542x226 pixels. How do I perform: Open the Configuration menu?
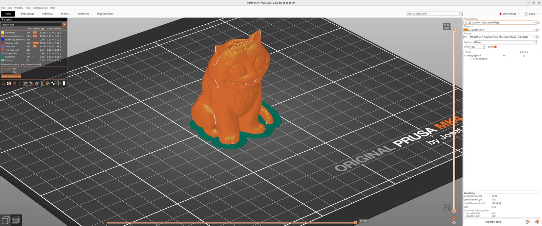40,8
